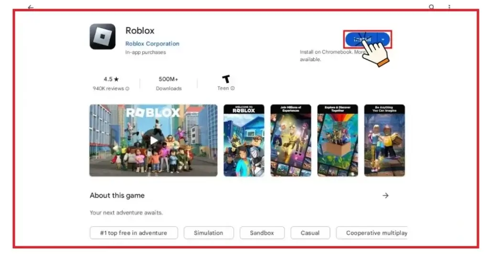Click info icon beside 940K reviews
Viewport: 489px width, 255px height.
pyautogui.click(x=127, y=88)
